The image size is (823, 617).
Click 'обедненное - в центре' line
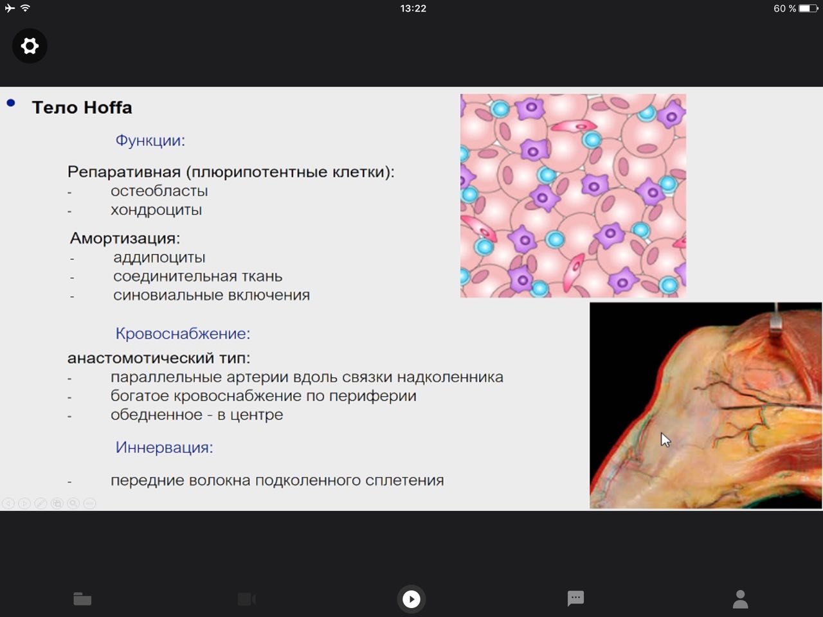[x=196, y=415]
